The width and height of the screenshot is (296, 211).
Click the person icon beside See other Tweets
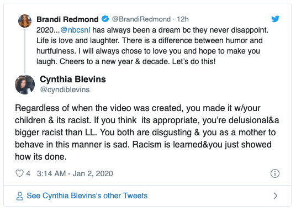(x=20, y=196)
